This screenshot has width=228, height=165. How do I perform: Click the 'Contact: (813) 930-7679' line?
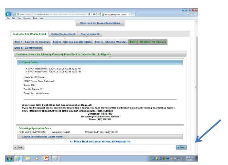[100, 114]
